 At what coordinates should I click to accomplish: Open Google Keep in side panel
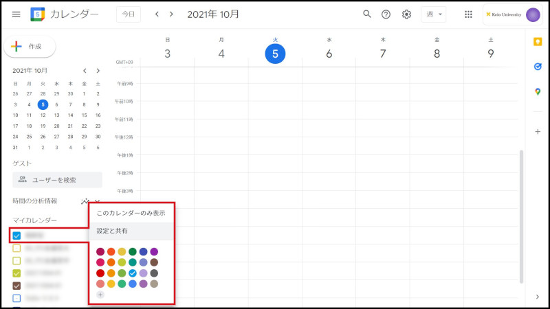click(x=538, y=41)
